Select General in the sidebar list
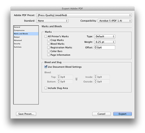Screen dimensions: 145x133 tap(26, 27)
